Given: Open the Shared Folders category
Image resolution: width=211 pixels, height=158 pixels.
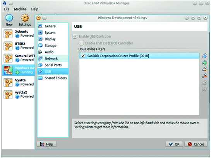Looking at the screenshot, I should (53, 78).
